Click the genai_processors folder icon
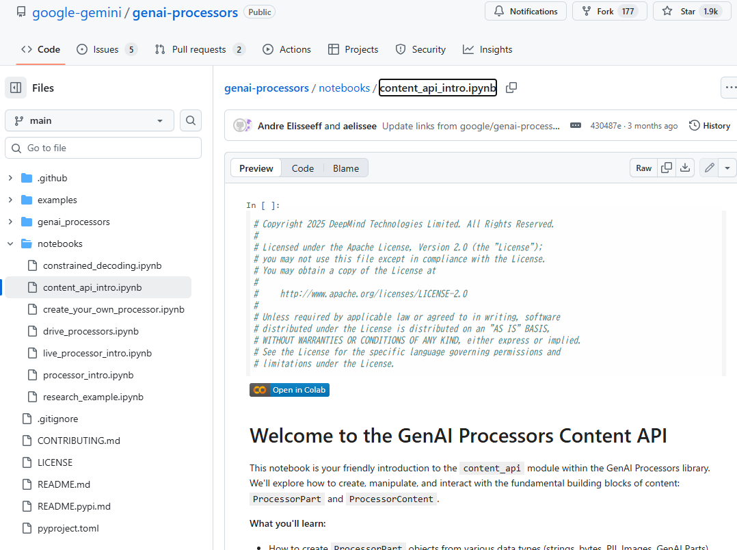Image resolution: width=737 pixels, height=550 pixels. point(27,222)
